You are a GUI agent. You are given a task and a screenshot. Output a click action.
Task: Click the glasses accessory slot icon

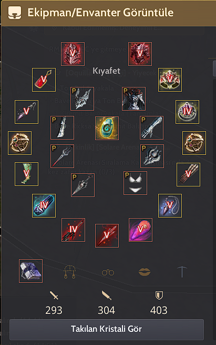[x=108, y=272]
